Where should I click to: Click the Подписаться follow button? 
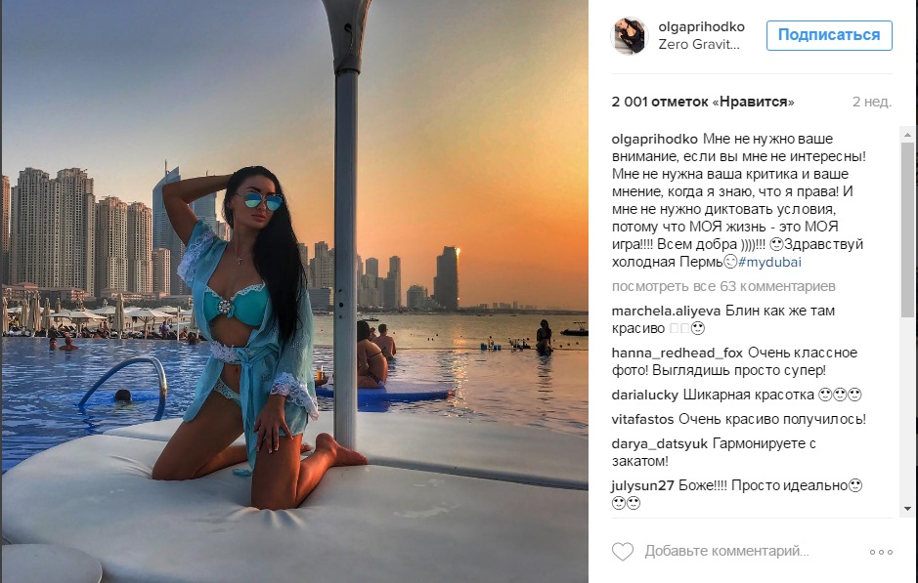829,35
